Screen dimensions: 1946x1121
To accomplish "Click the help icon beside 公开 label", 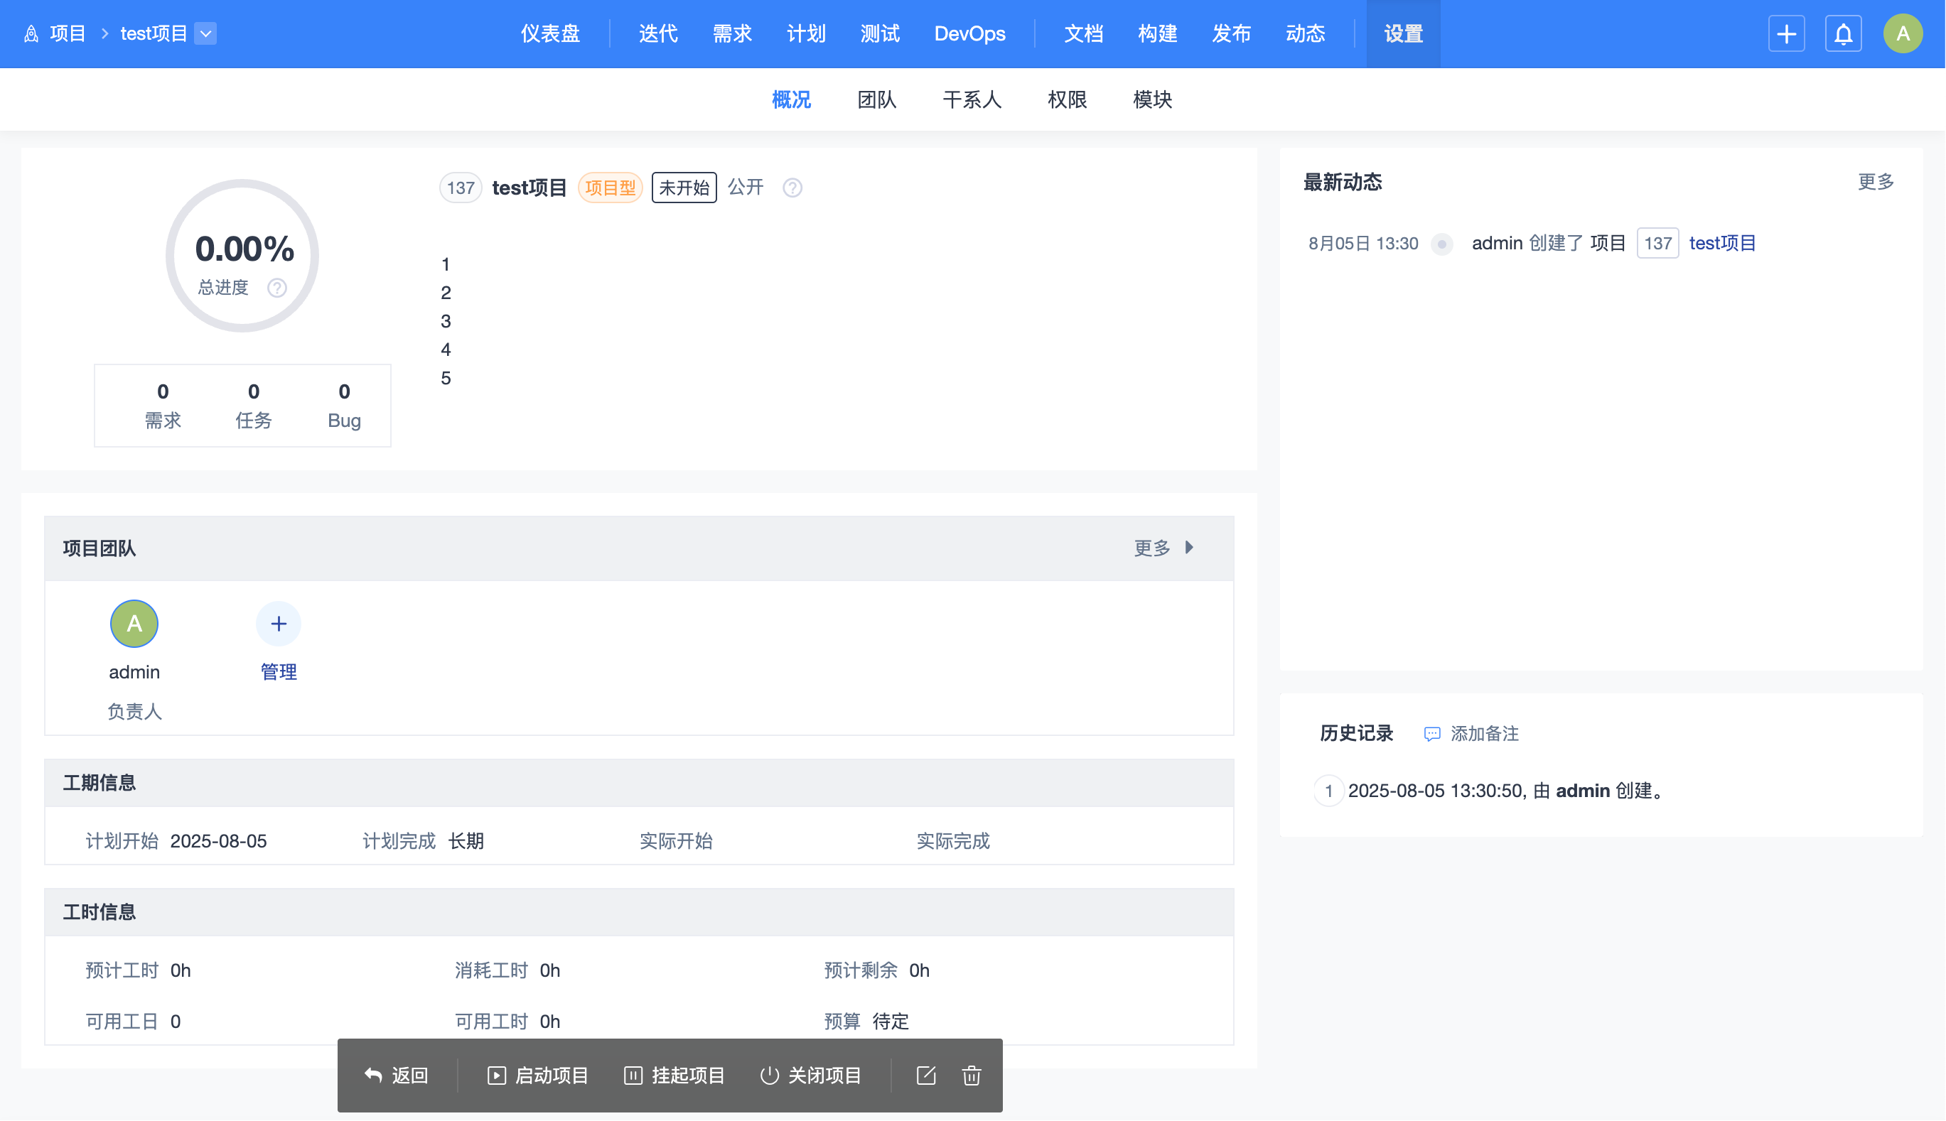I will tap(792, 188).
